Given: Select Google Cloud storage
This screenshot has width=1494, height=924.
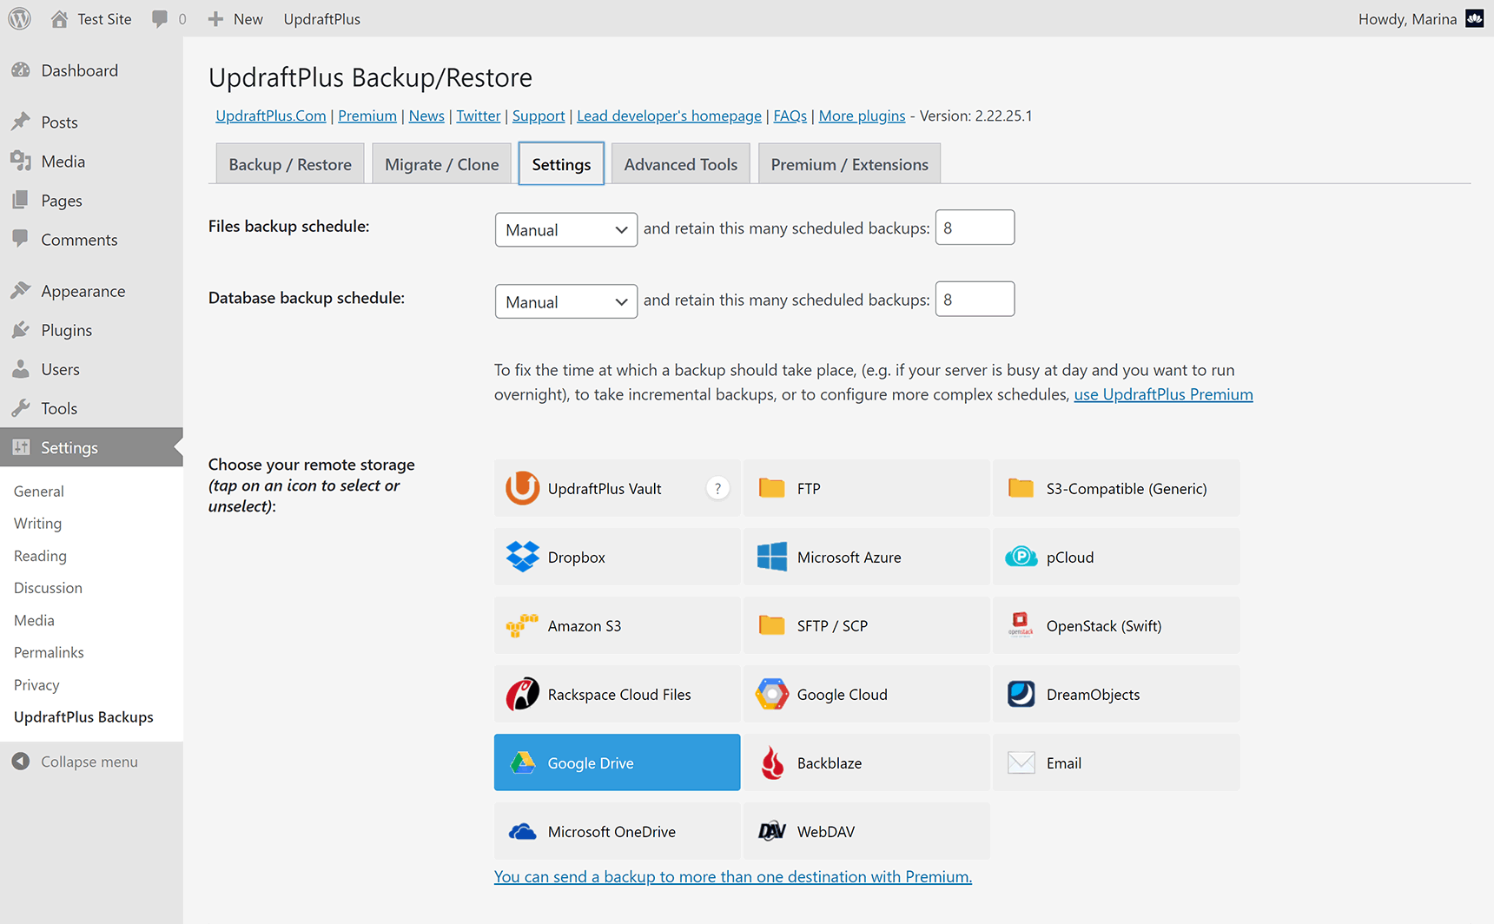Looking at the screenshot, I should click(x=866, y=694).
